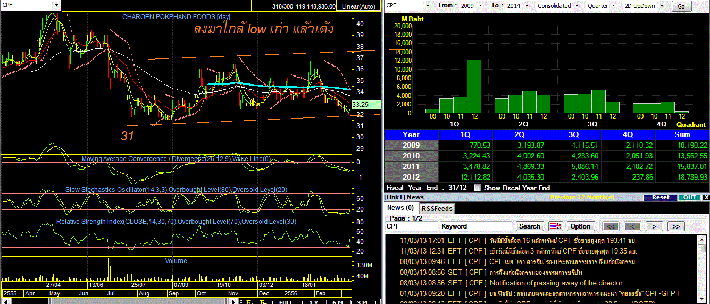The image size is (710, 304).
Task: Close the news panel with the X
Action: 706,197
